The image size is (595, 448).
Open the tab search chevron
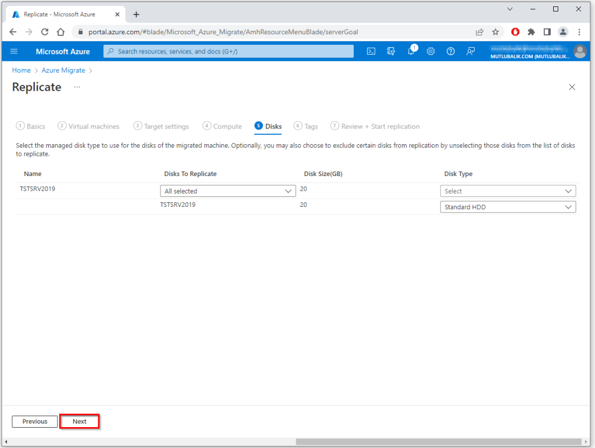[x=510, y=9]
